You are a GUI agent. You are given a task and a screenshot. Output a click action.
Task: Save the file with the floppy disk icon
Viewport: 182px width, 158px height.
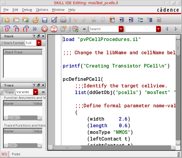point(45,20)
